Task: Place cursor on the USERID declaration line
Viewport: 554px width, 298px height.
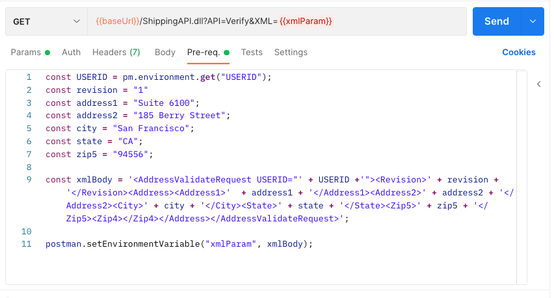Action: click(x=157, y=77)
